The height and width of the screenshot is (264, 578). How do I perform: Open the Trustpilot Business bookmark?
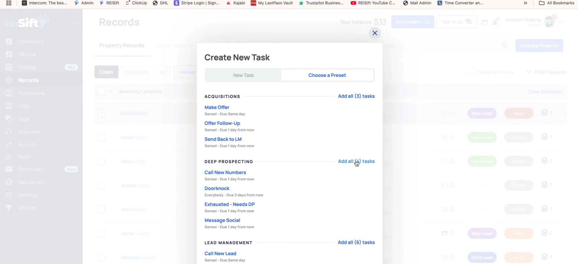[321, 3]
